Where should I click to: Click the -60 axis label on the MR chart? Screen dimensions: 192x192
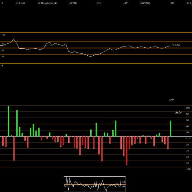point(187,157)
